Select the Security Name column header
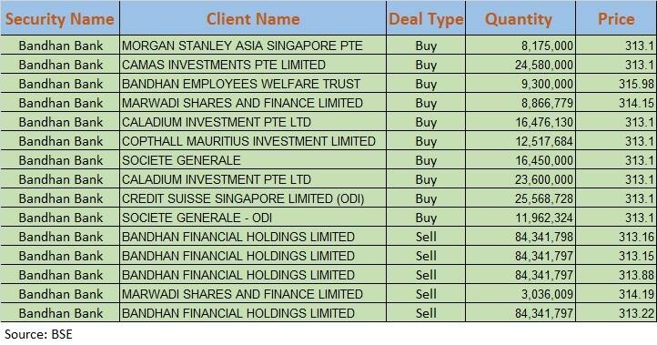The width and height of the screenshot is (657, 345). pyautogui.click(x=60, y=18)
